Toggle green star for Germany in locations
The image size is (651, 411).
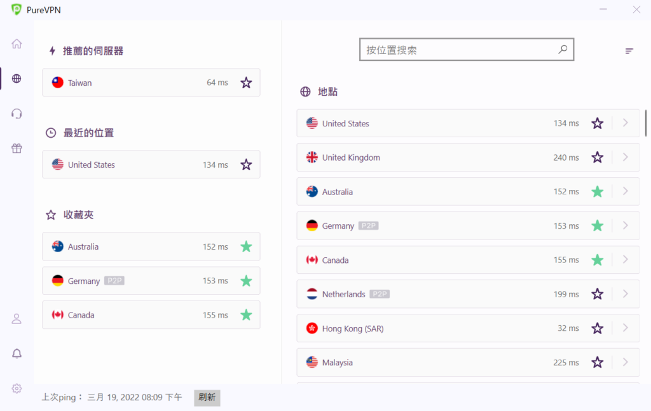point(597,226)
